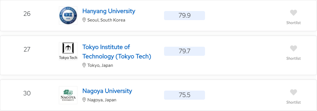Open Hanyang University profile link
This screenshot has height=111, width=317.
pyautogui.click(x=109, y=11)
